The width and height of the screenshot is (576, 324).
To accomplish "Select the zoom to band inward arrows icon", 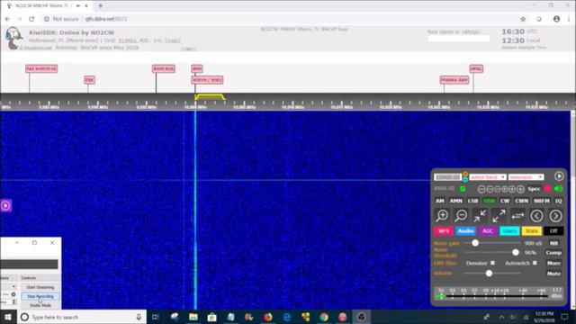I will 480,216.
